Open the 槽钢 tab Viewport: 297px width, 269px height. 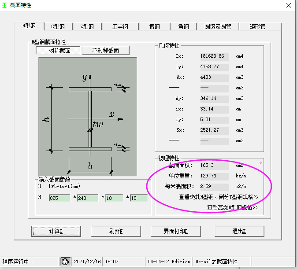[154, 26]
